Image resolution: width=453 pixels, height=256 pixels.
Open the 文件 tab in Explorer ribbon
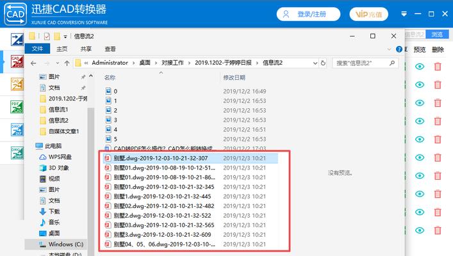click(37, 49)
